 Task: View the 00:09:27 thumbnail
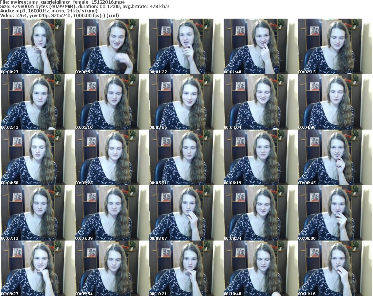coord(38,268)
